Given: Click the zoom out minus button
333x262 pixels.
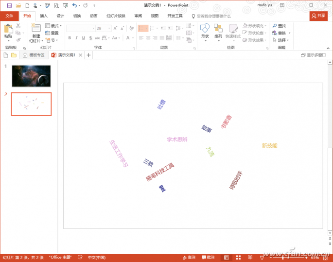Looking at the screenshot, I should (270, 258).
